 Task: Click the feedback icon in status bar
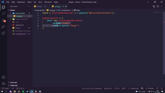157,88
